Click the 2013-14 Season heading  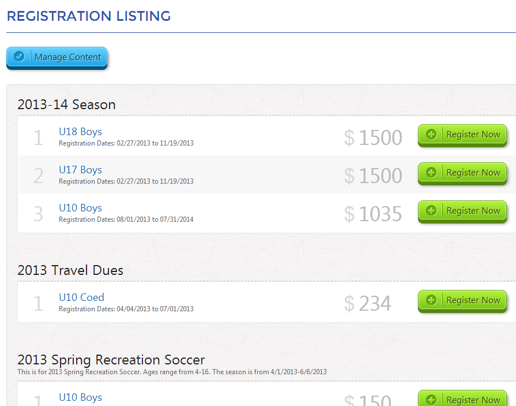point(66,105)
